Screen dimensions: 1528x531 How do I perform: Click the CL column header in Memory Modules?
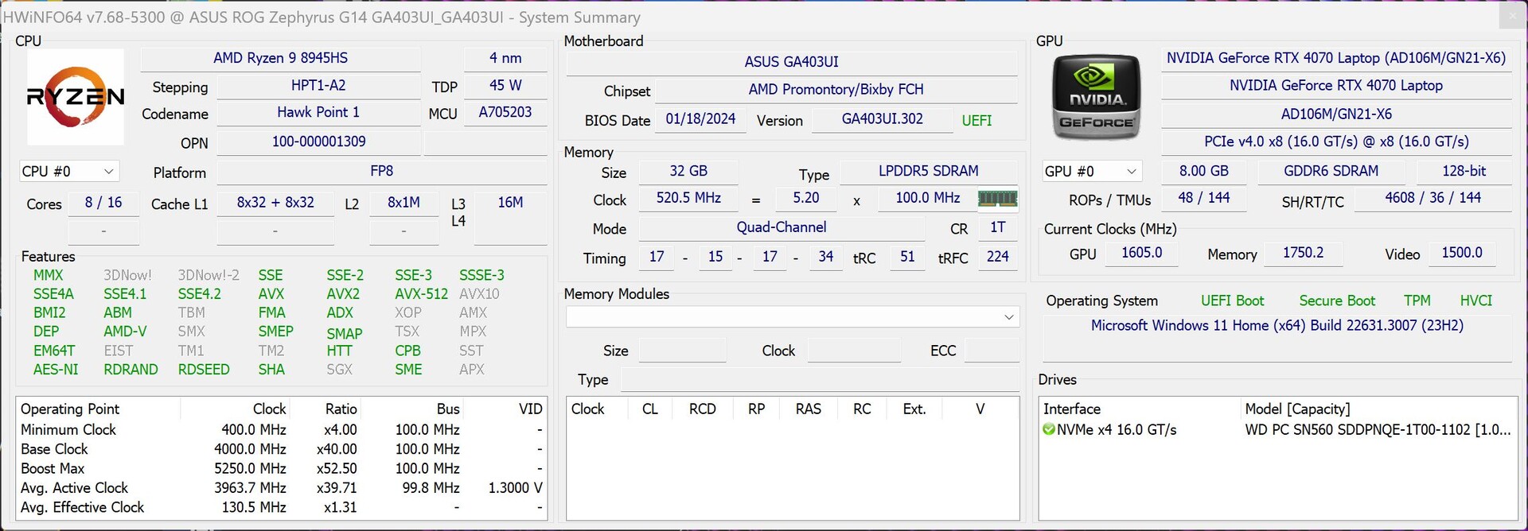[x=649, y=409]
